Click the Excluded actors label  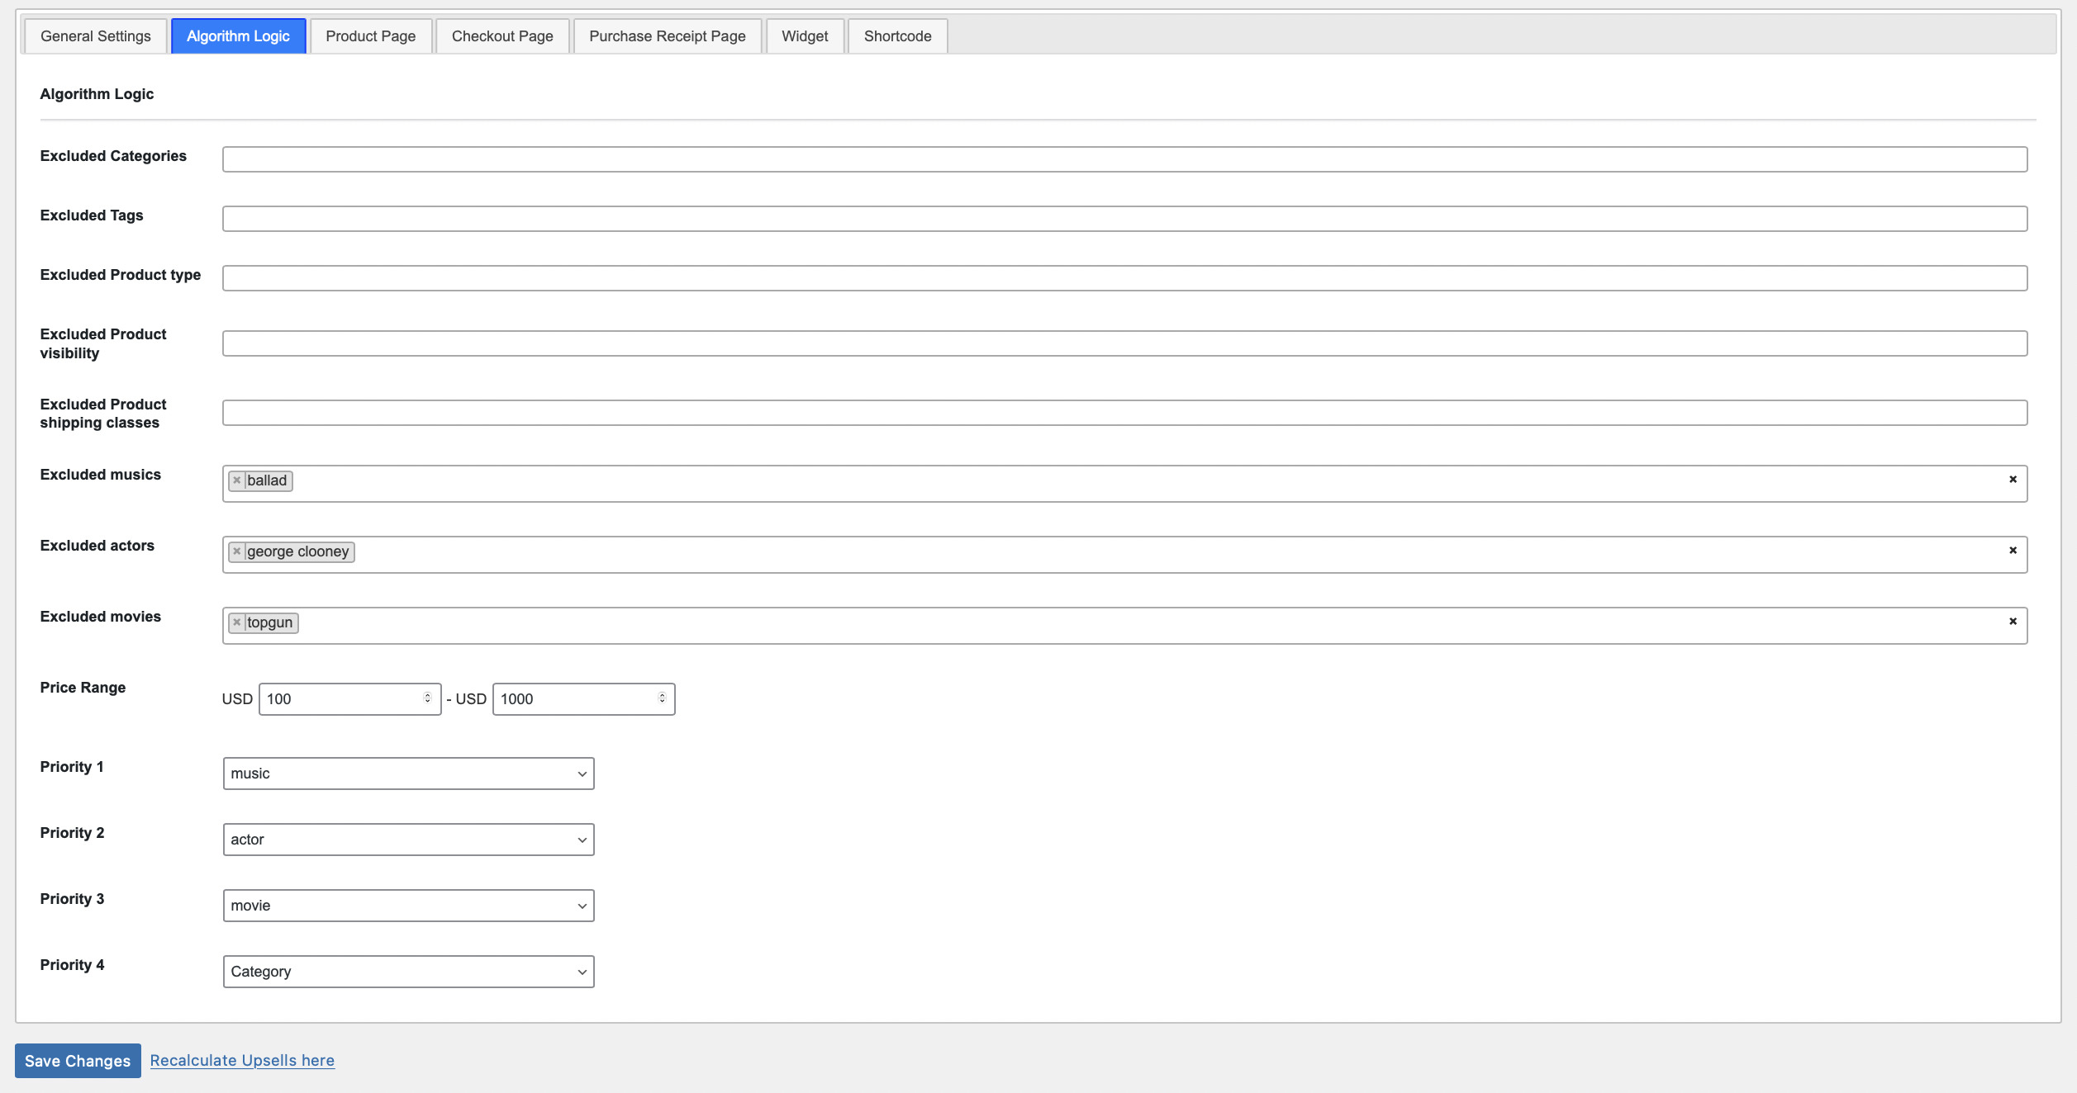point(97,546)
